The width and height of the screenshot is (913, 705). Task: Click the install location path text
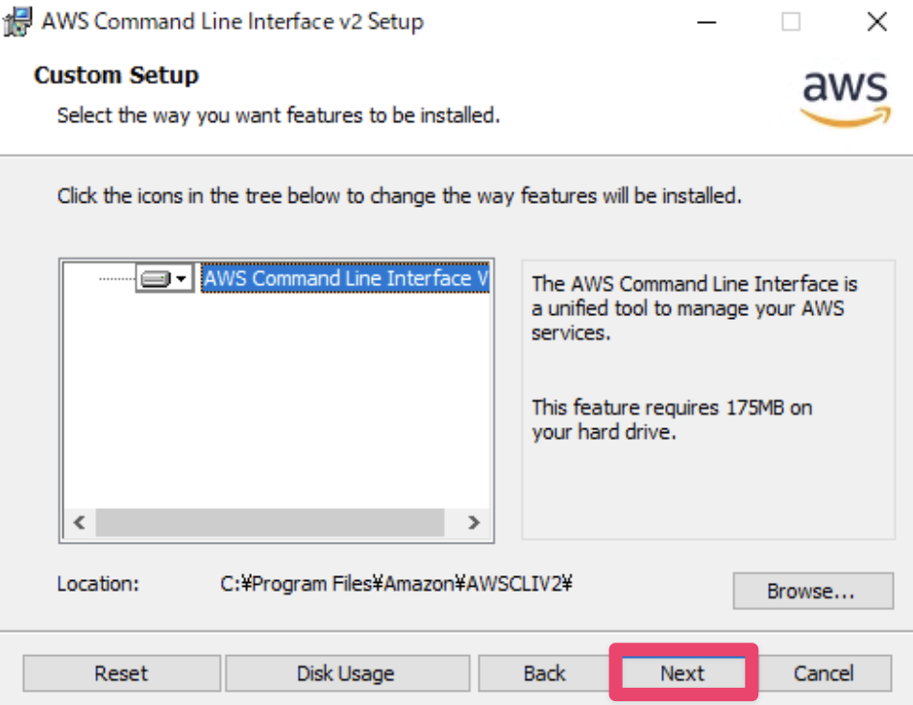pyautogui.click(x=396, y=583)
